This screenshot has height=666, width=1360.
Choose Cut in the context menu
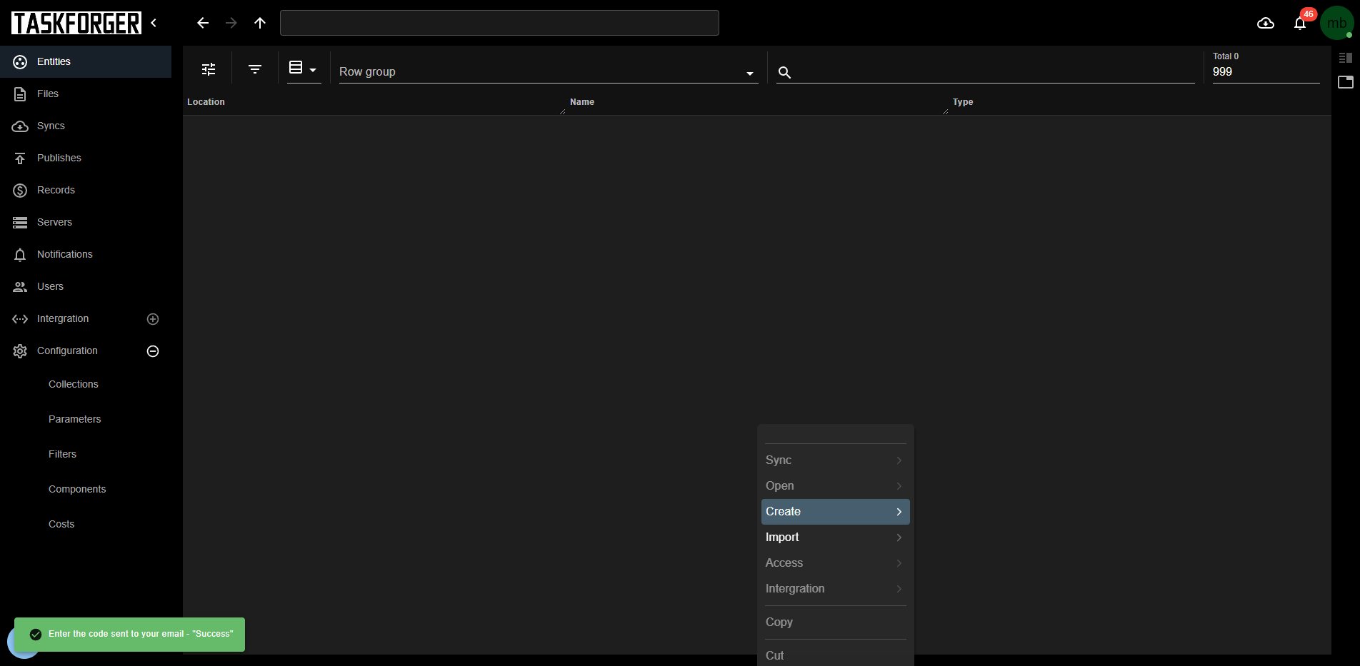(836, 655)
